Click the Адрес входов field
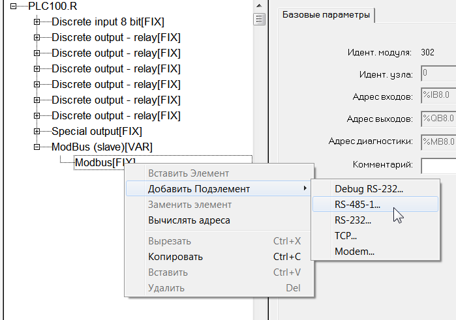Viewport: 456px width, 320px height. click(x=438, y=96)
